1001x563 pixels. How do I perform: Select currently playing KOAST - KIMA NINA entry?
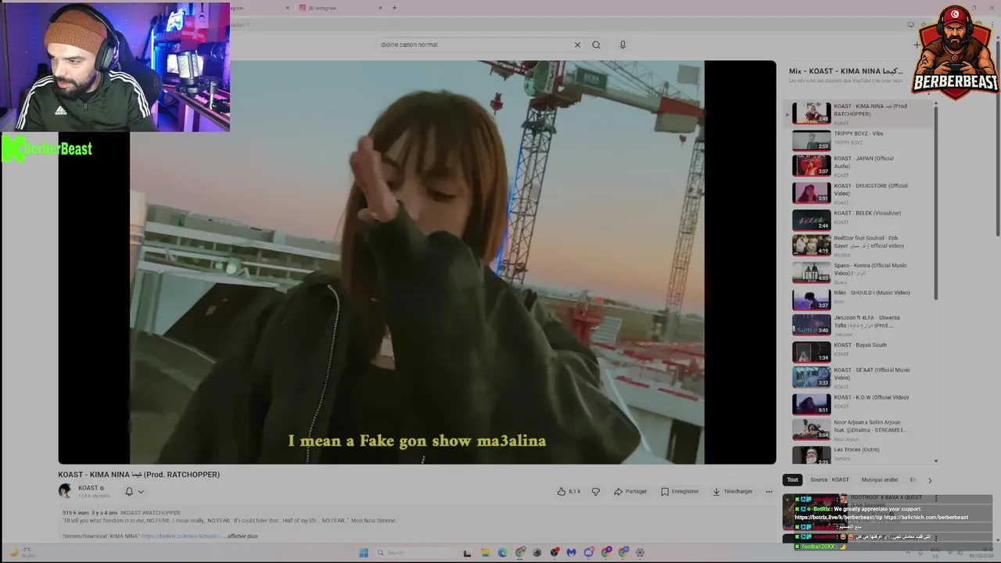pyautogui.click(x=859, y=113)
